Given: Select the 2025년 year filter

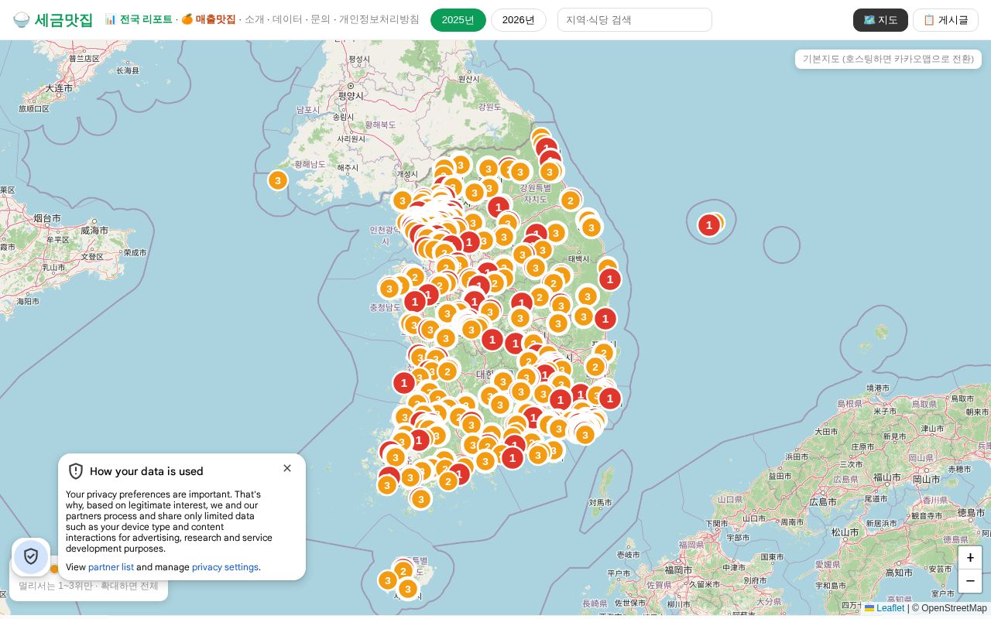Looking at the screenshot, I should (458, 20).
